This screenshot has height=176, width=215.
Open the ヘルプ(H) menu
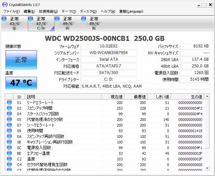[108, 11]
